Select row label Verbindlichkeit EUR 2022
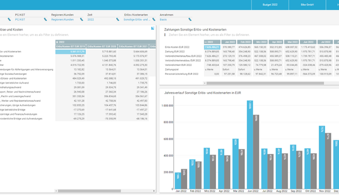Viewport: 339px width, 195px height. point(178,65)
